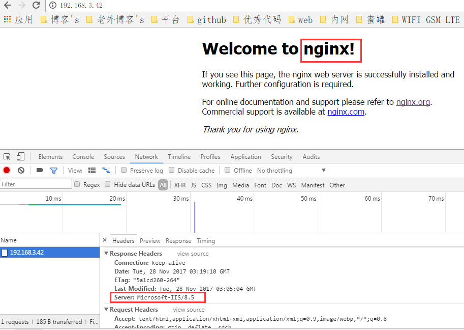Filter requests by Media type
This screenshot has height=330, width=464.
point(240,185)
